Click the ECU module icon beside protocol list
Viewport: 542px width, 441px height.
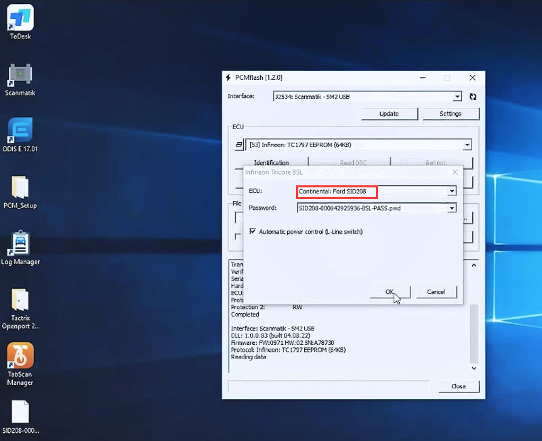click(239, 145)
